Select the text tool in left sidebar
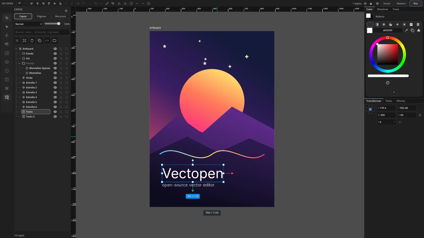424x238 pixels. (x=7, y=80)
